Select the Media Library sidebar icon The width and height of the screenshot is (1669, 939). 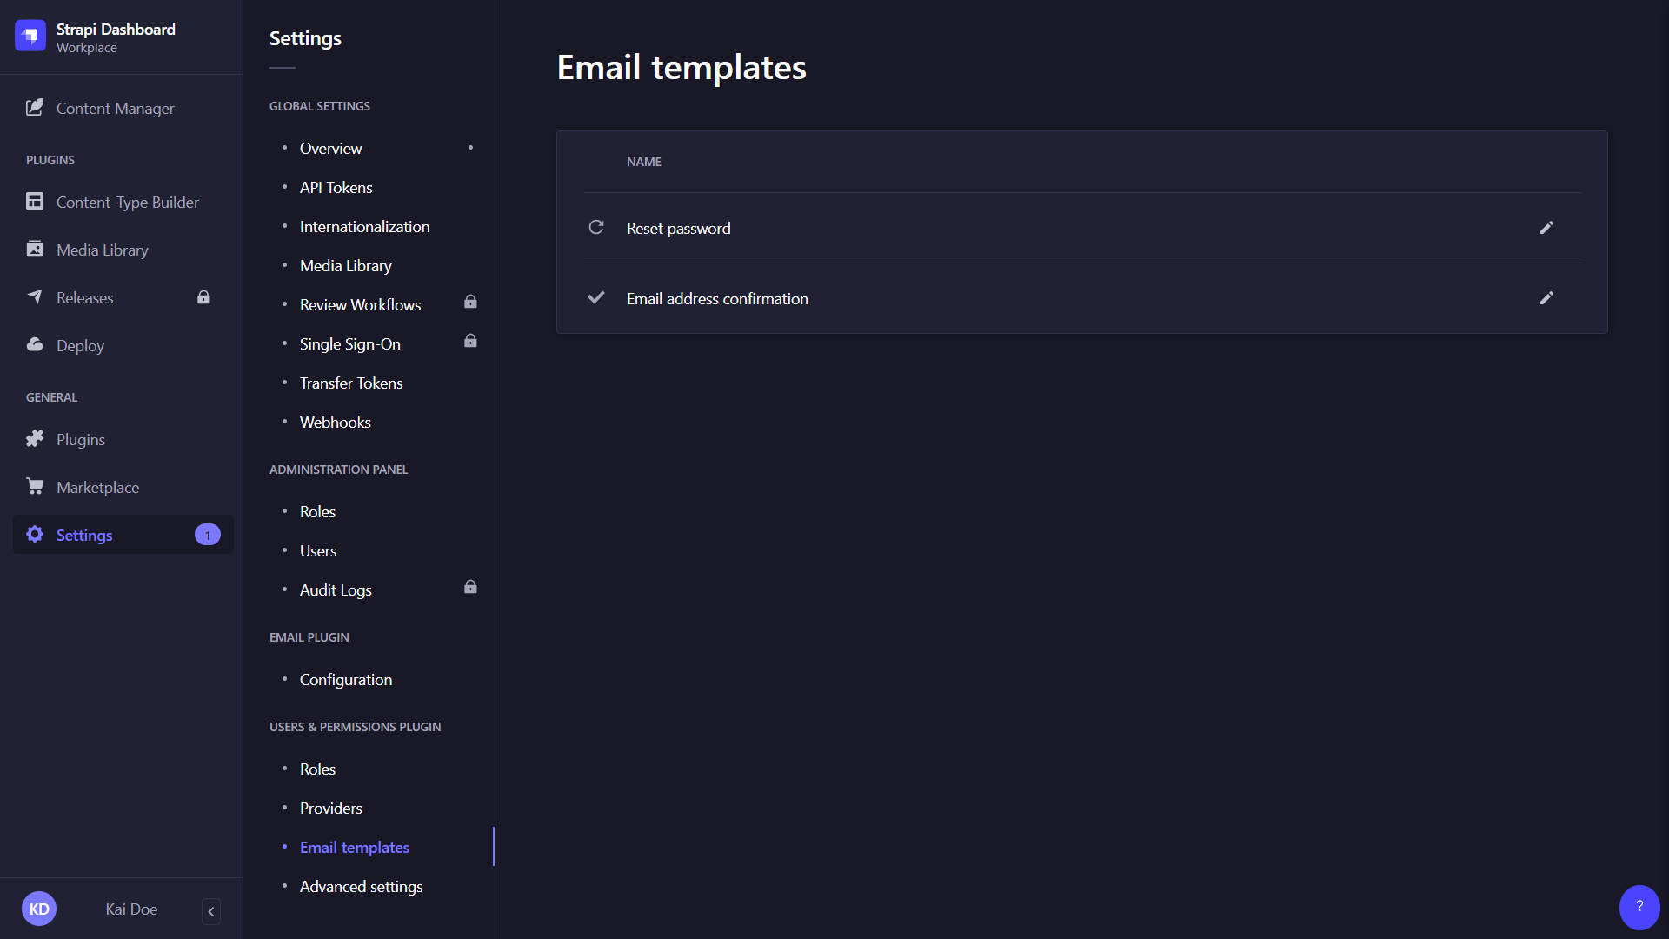pyautogui.click(x=35, y=250)
